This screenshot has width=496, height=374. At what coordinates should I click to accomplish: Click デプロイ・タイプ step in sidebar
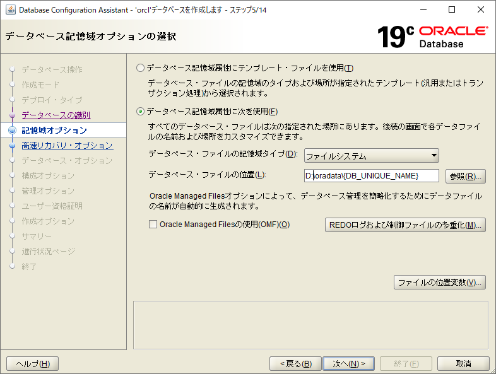tap(52, 100)
